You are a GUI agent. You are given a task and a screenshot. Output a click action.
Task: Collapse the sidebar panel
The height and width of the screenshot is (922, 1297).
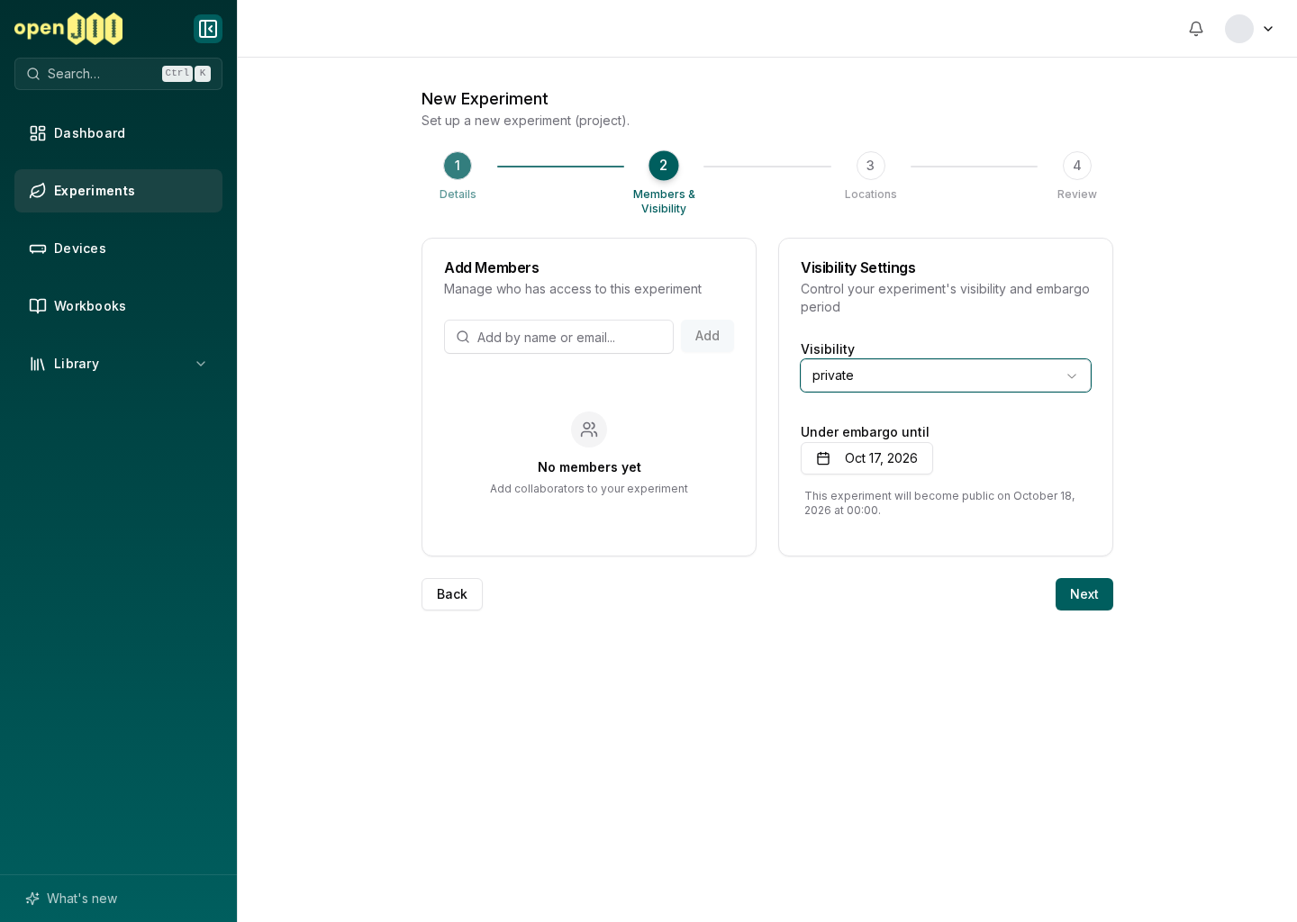tap(208, 29)
